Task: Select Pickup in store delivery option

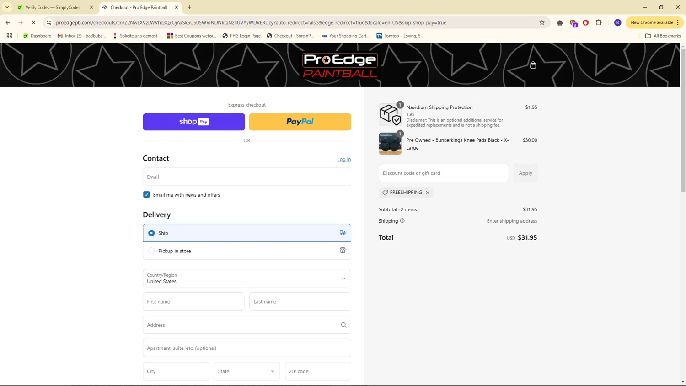Action: pos(247,251)
